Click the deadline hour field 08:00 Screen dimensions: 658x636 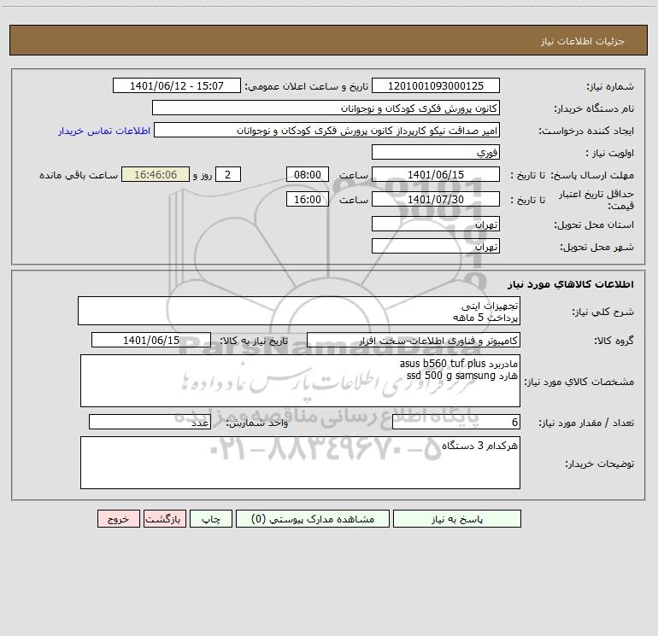click(307, 174)
